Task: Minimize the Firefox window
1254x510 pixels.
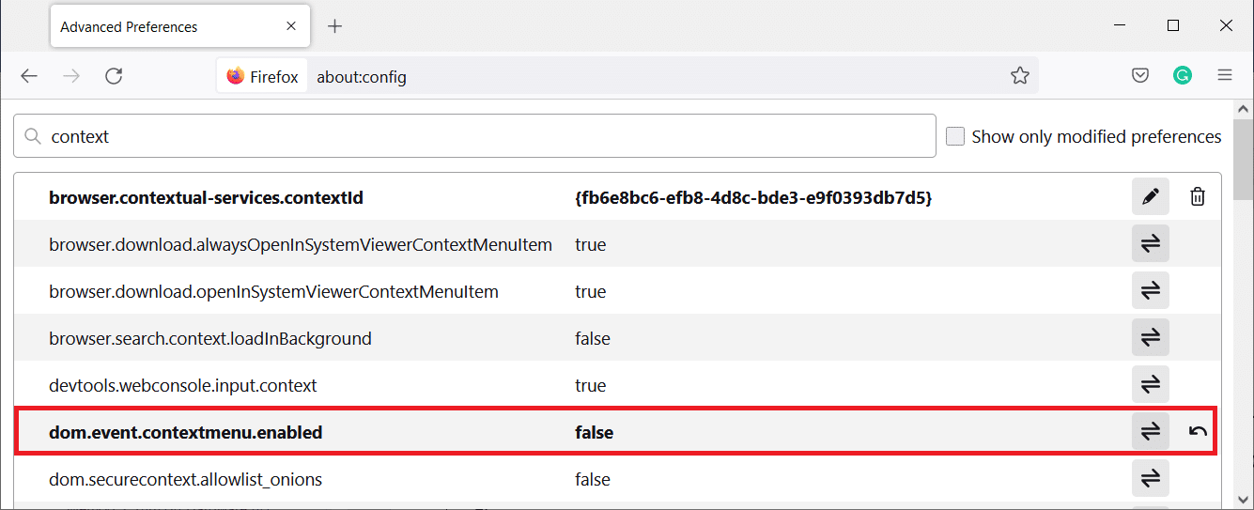Action: pos(1121,26)
